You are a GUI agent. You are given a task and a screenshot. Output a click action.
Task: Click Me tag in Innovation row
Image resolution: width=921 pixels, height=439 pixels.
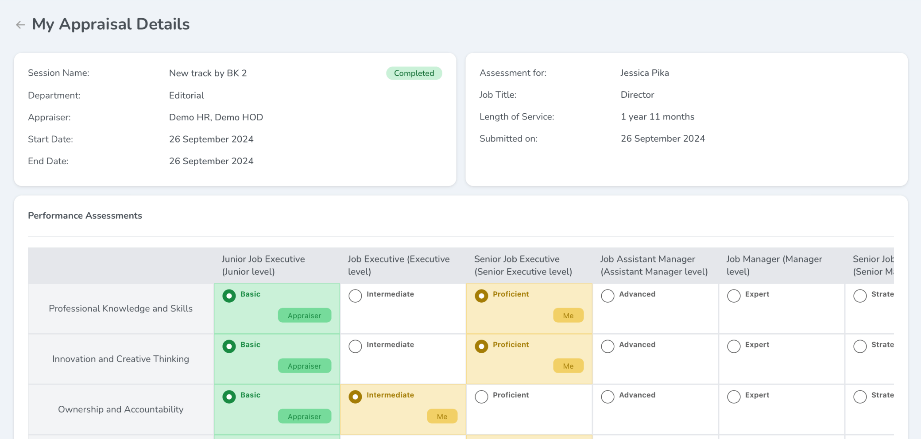pyautogui.click(x=569, y=366)
